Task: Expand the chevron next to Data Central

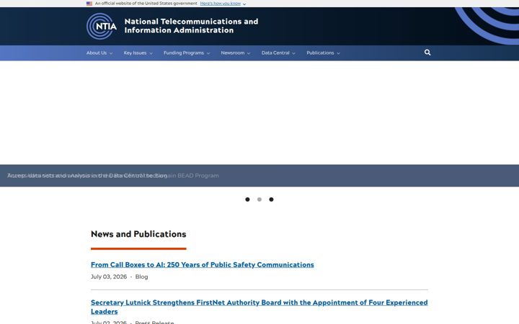Action: [x=293, y=53]
